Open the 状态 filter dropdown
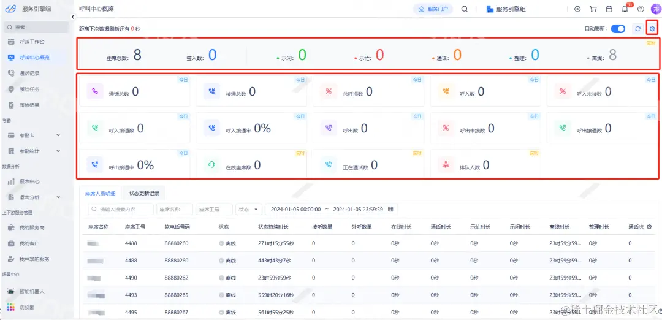 coord(249,210)
